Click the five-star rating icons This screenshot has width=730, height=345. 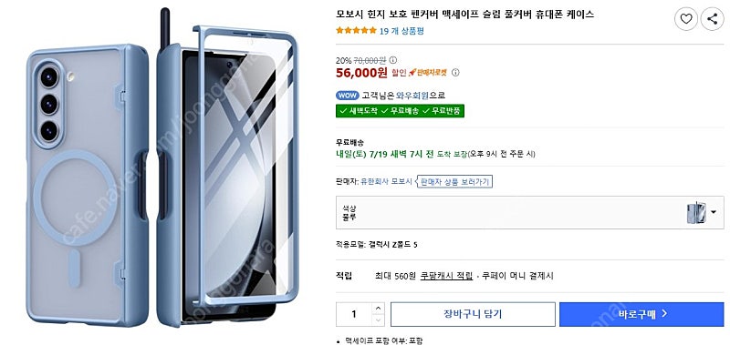[356, 31]
